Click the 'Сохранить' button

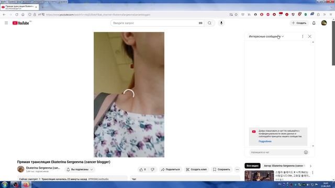coord(221,169)
